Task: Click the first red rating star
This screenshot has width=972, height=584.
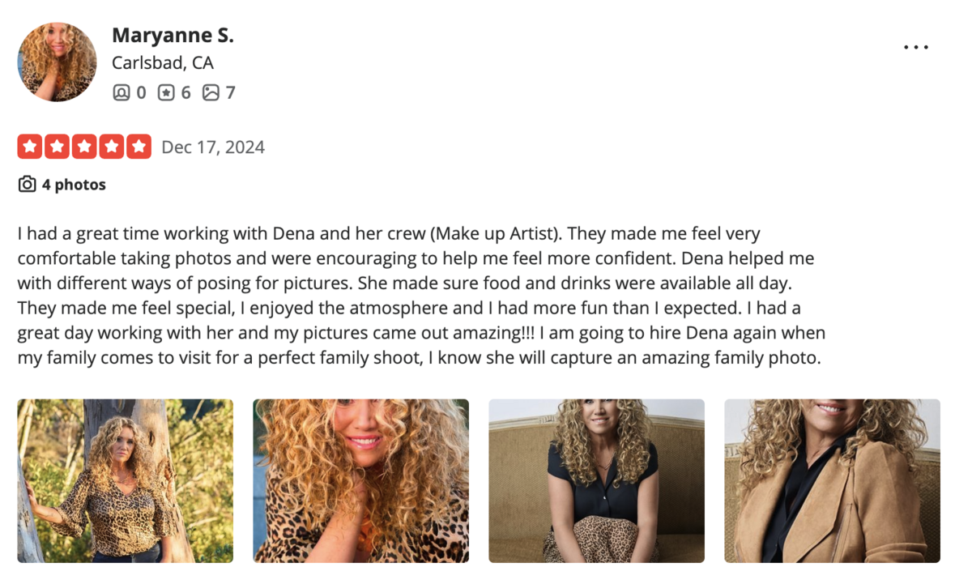Action: point(30,147)
